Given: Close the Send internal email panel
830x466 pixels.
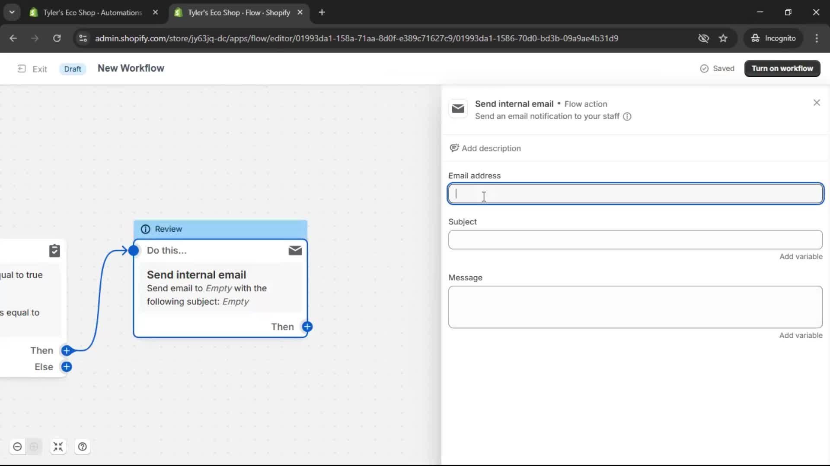Looking at the screenshot, I should click(817, 102).
